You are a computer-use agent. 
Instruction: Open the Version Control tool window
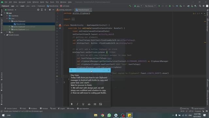coord(11,108)
